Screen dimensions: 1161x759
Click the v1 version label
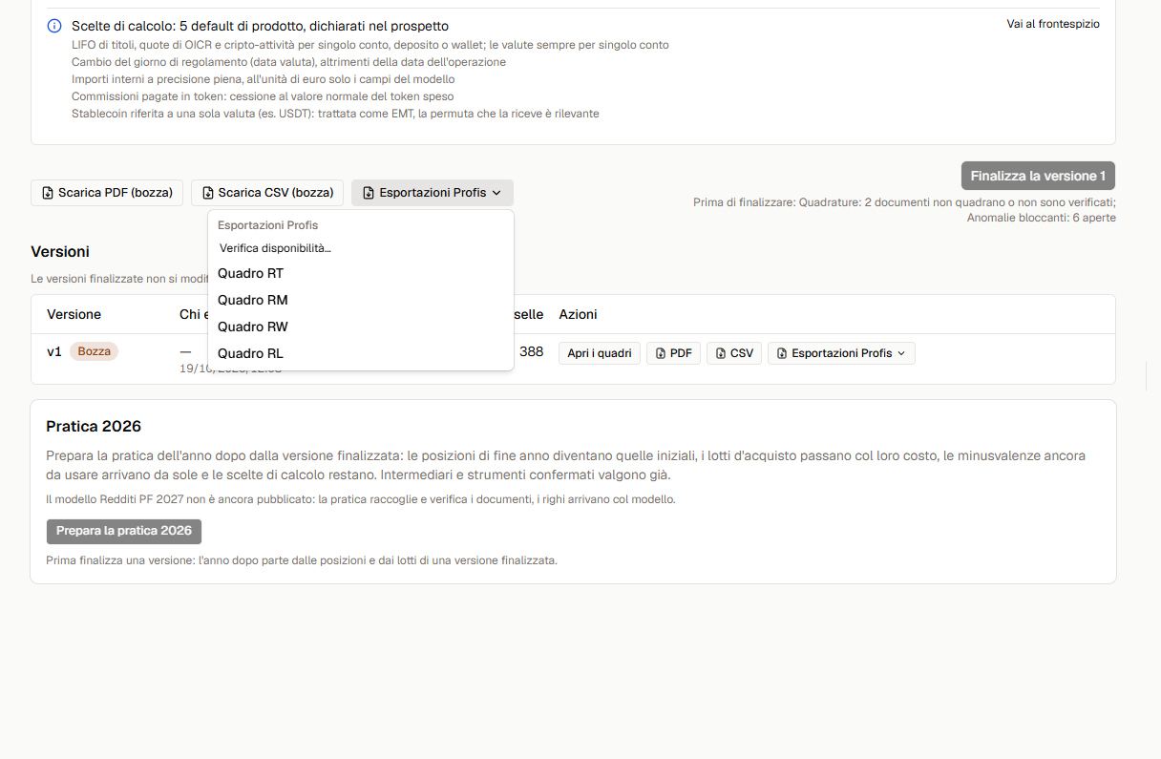(x=54, y=351)
